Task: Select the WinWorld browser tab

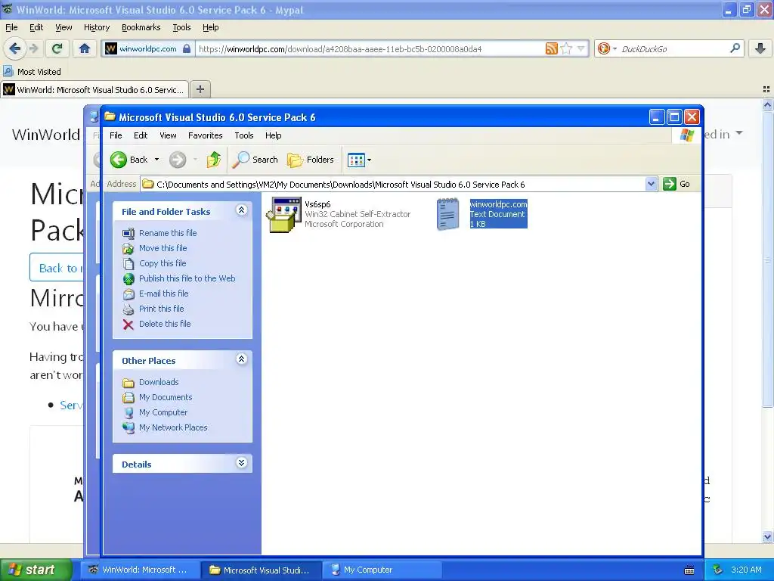Action: click(94, 90)
